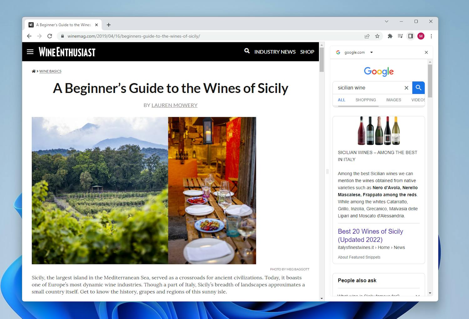The height and width of the screenshot is (319, 469).
Task: Switch to the IMAGES results tab
Action: click(393, 100)
